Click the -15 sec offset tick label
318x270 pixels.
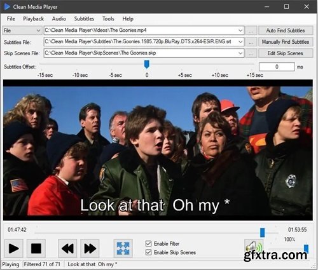click(x=45, y=75)
